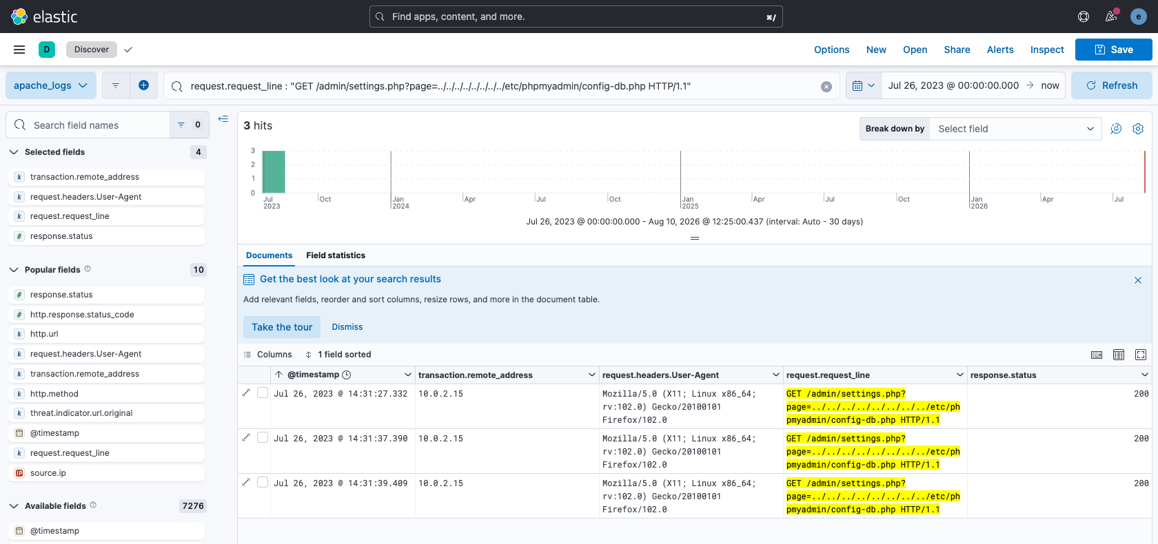Expand the 14:31:37.390 document row details
The image size is (1158, 544).
[246, 437]
